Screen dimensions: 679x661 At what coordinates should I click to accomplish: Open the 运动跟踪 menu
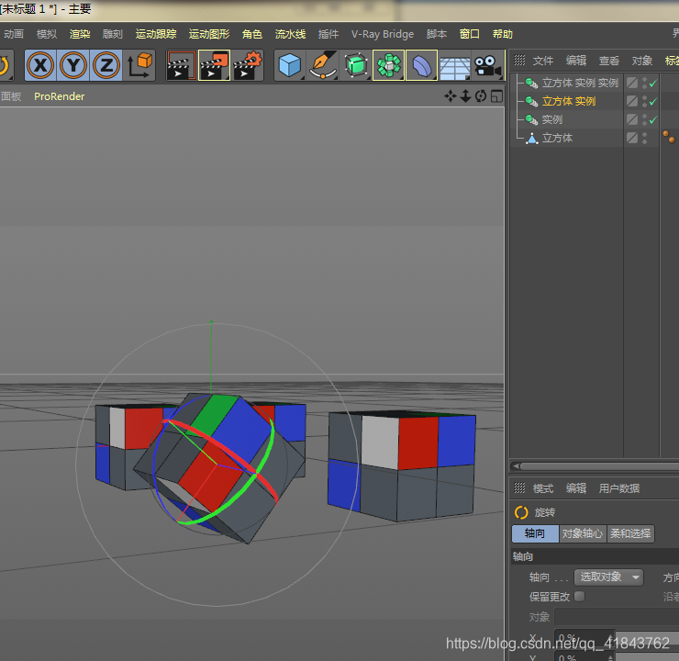coord(156,34)
